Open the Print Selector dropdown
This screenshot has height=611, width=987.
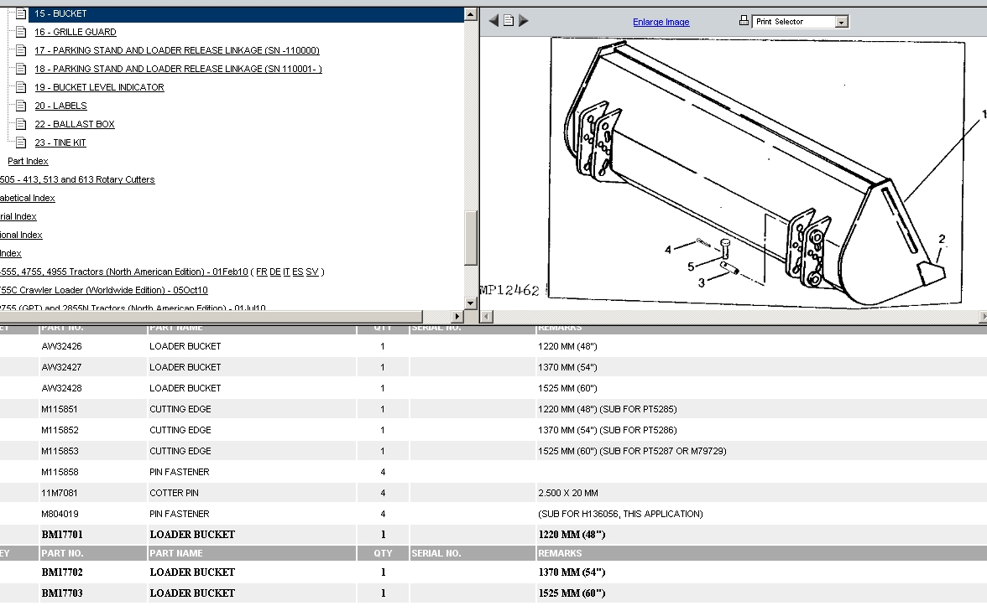841,22
